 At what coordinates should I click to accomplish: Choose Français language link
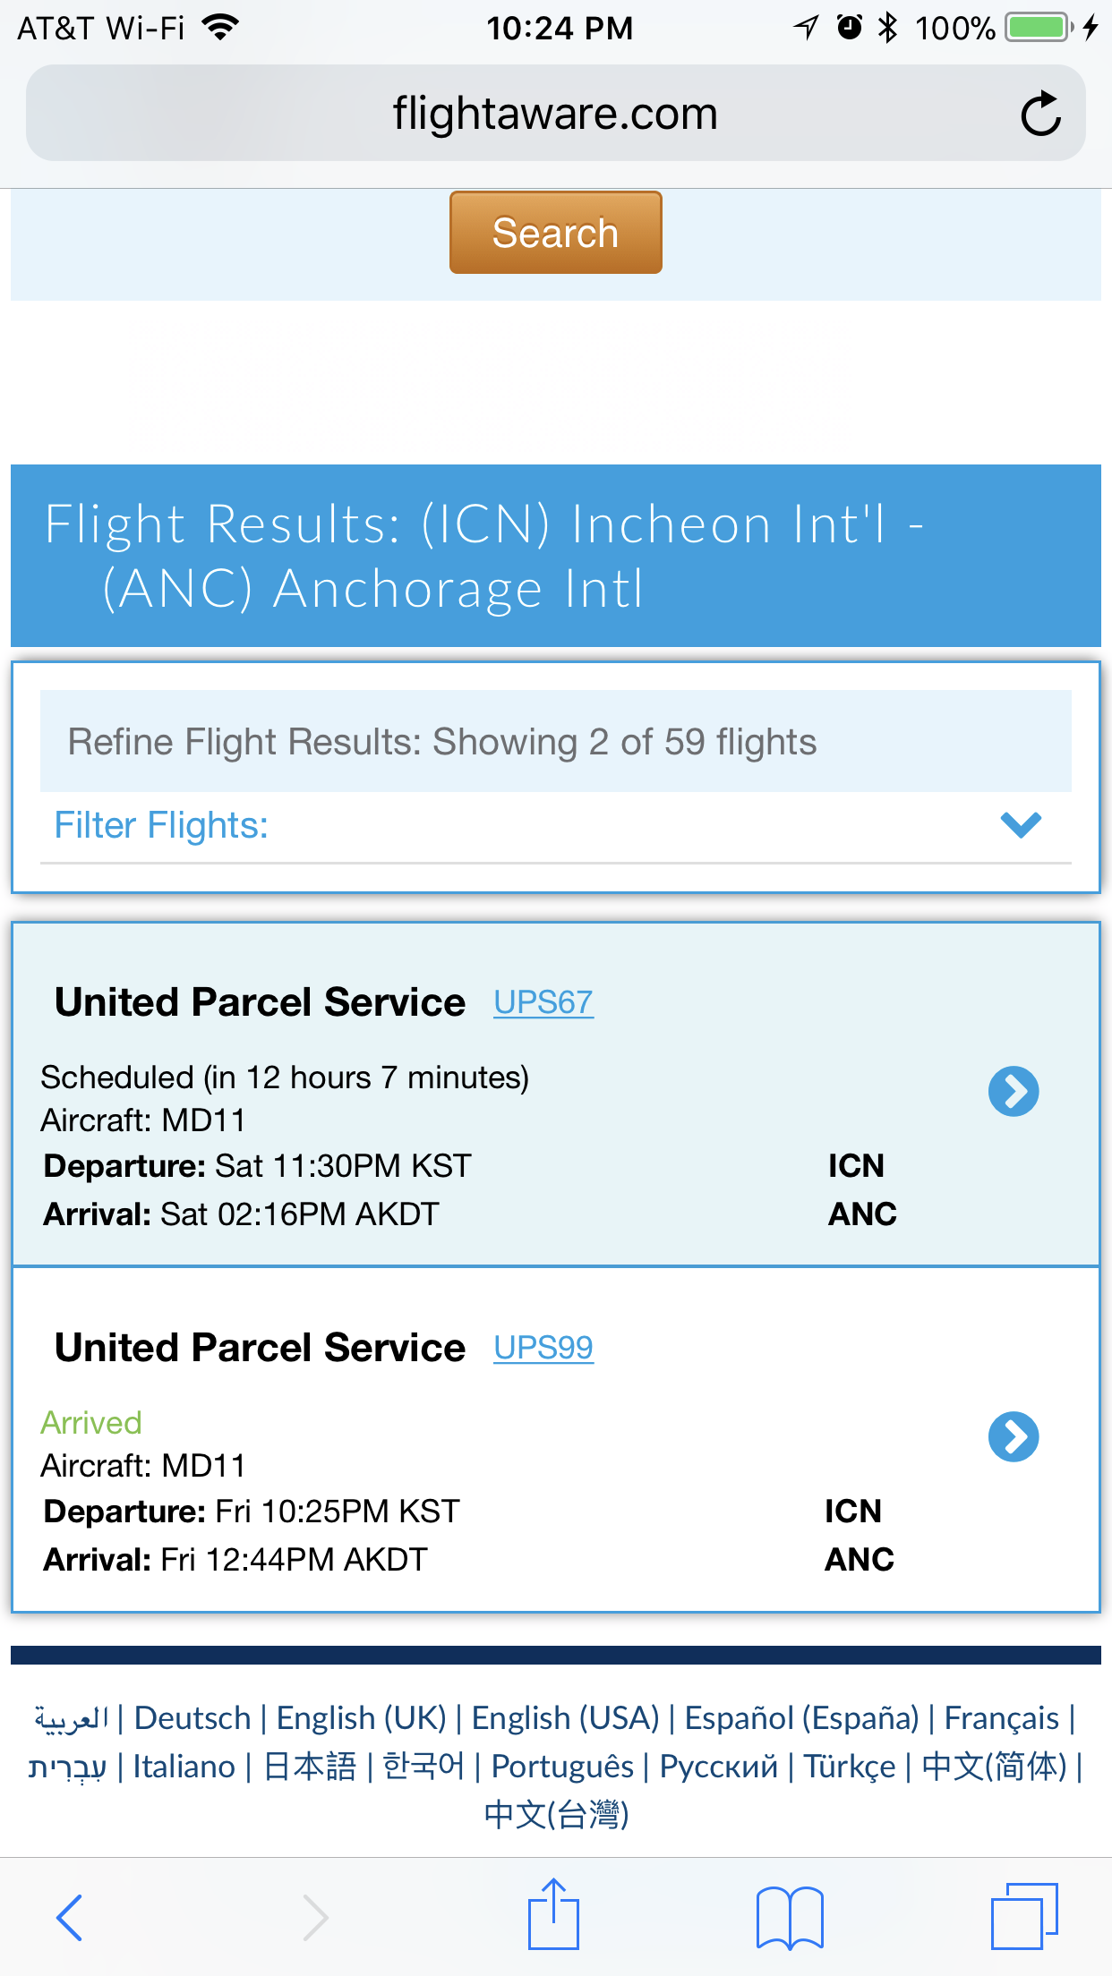pyautogui.click(x=1001, y=1718)
